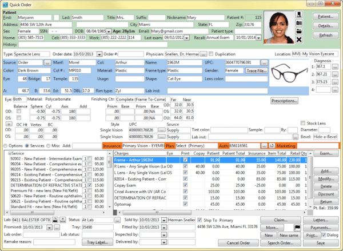Delete patient photo with X icon

pyautogui.click(x=300, y=39)
